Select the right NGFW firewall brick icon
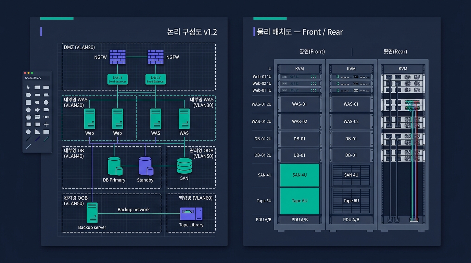 [156, 57]
